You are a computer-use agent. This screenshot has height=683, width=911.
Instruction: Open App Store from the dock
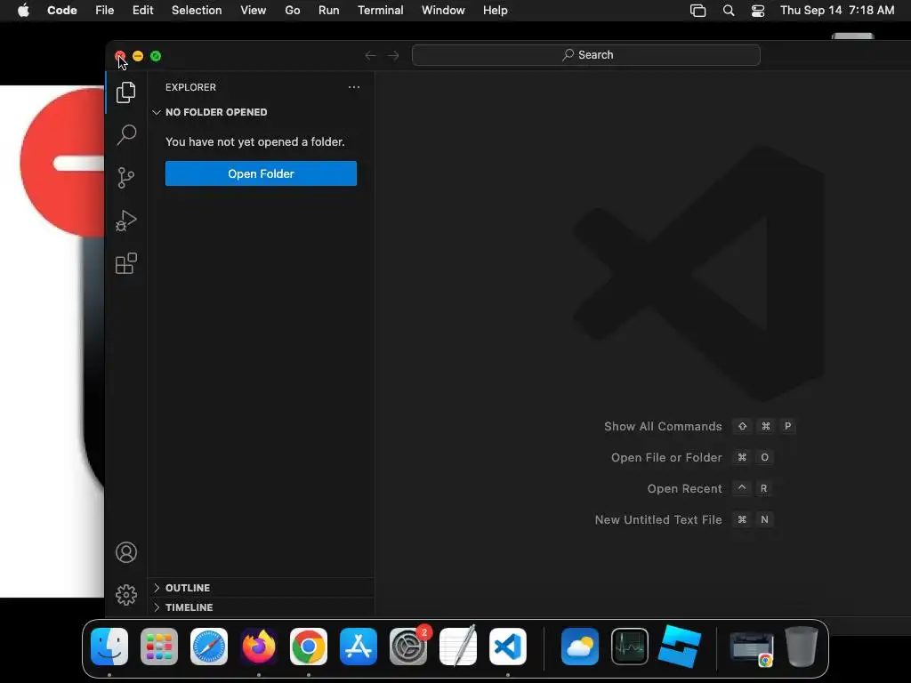[359, 647]
